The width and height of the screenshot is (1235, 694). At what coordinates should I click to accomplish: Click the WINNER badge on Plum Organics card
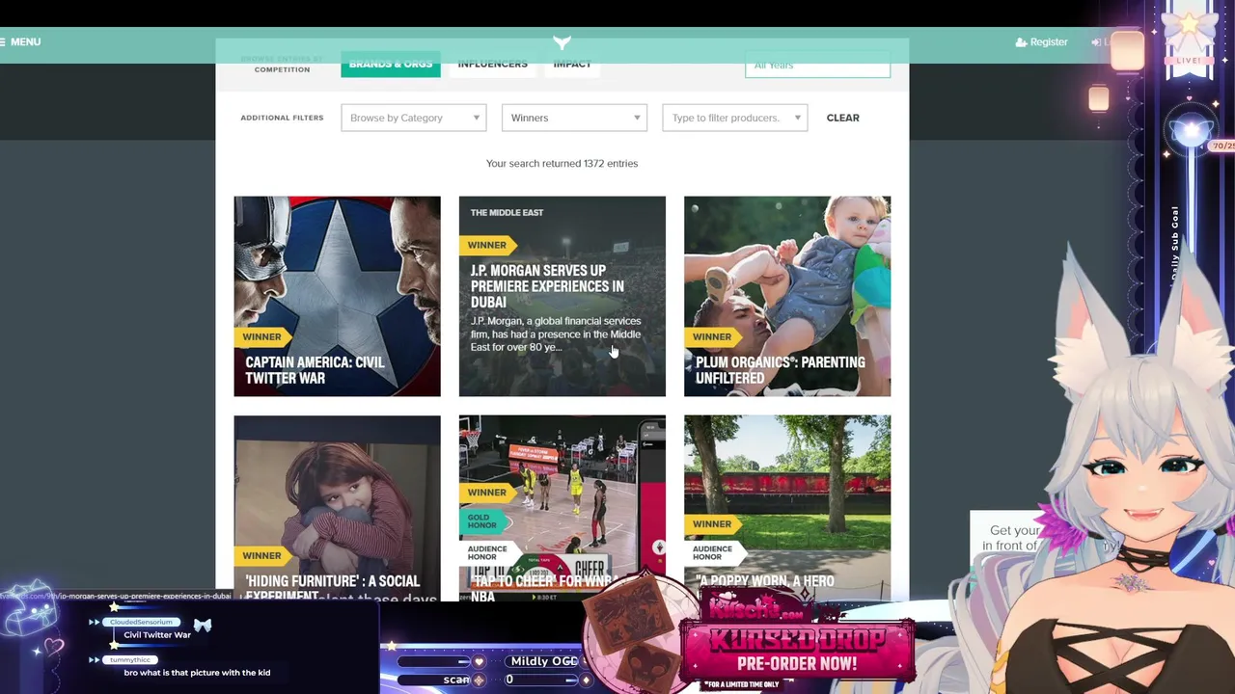click(x=711, y=336)
